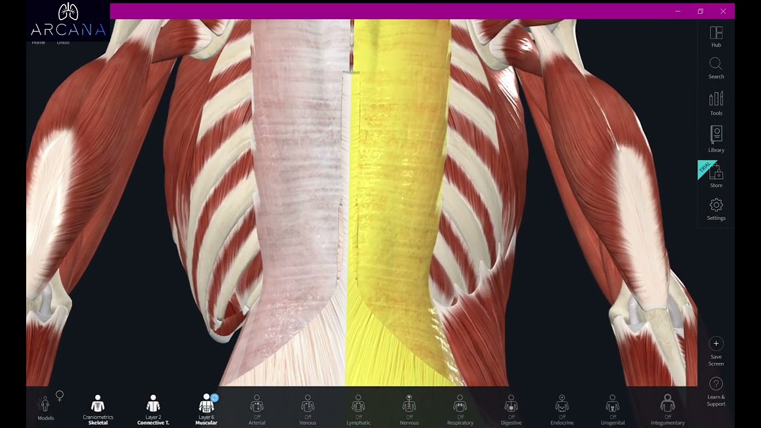
Task: Click the Undo button
Action: pyautogui.click(x=63, y=43)
